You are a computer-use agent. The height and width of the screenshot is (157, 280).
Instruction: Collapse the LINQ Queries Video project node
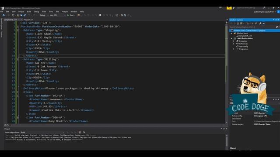coord(231,38)
